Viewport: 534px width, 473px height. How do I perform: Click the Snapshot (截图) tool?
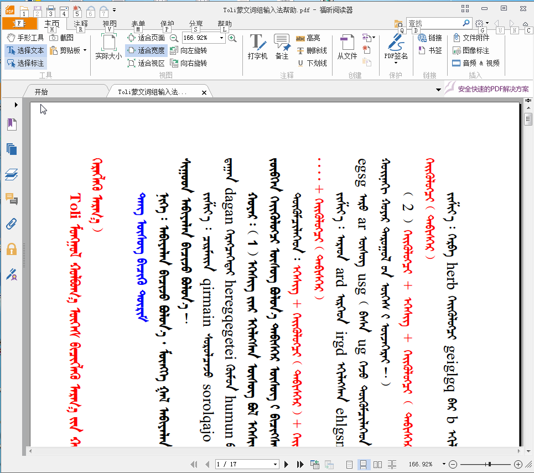(x=61, y=38)
